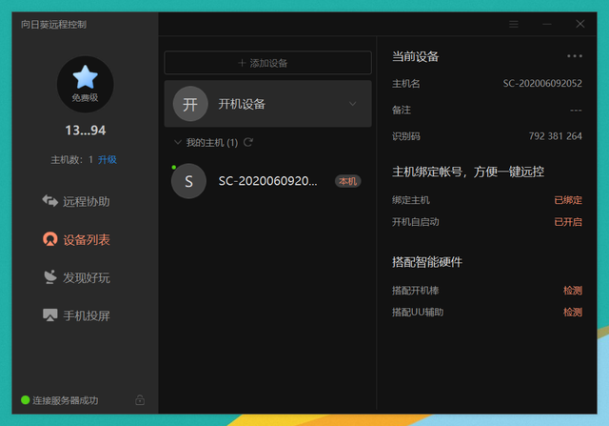Click the 设备列表 orange icon

click(x=50, y=239)
